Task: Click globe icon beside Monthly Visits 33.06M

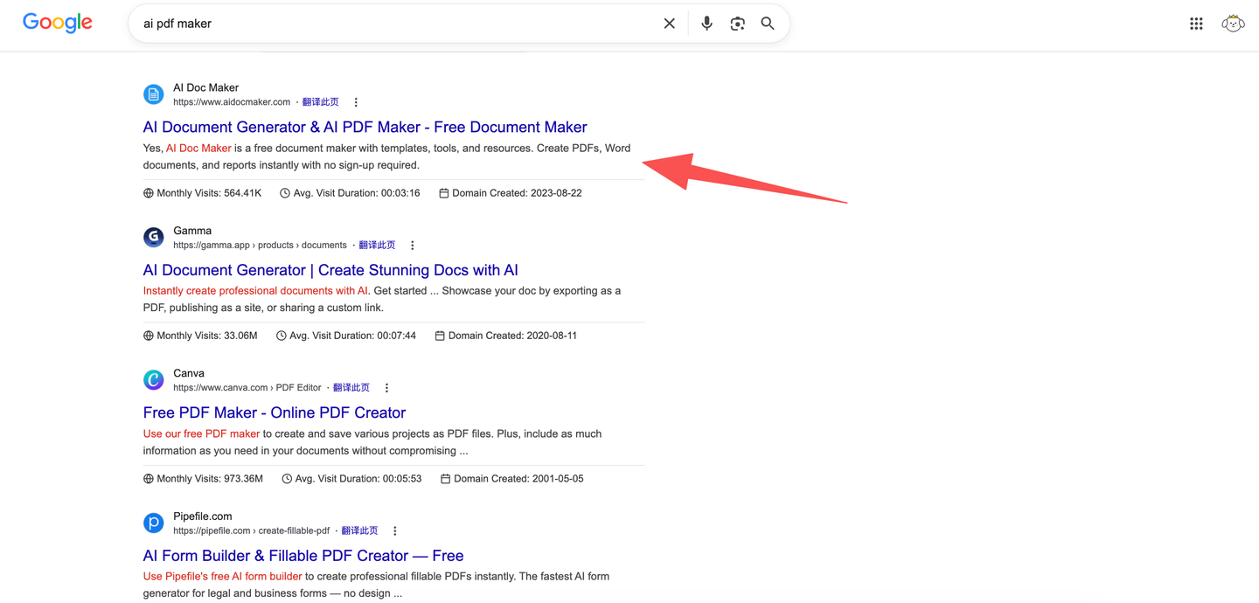Action: [x=149, y=336]
